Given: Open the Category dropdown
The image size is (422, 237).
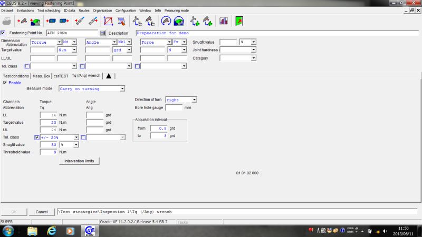Looking at the screenshot, I should [x=253, y=58].
